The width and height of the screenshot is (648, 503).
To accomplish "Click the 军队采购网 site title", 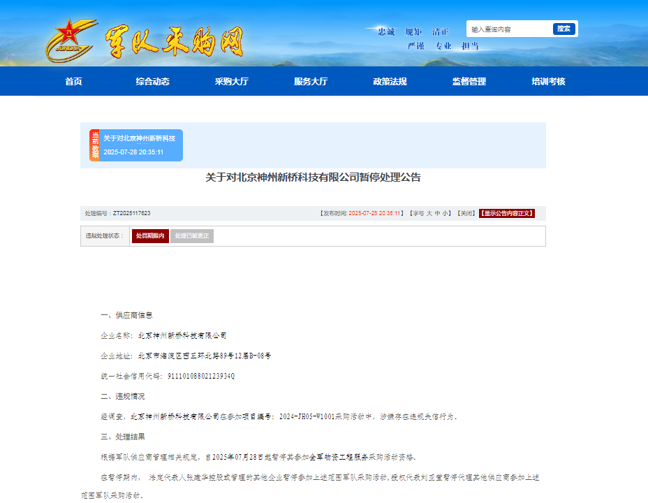I will pyautogui.click(x=175, y=43).
